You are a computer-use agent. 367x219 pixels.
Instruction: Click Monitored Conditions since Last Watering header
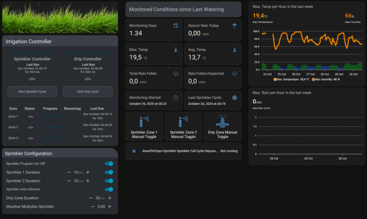(183, 9)
